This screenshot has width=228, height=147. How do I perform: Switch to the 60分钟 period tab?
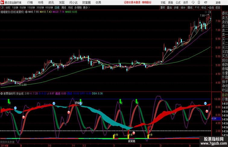49,8
